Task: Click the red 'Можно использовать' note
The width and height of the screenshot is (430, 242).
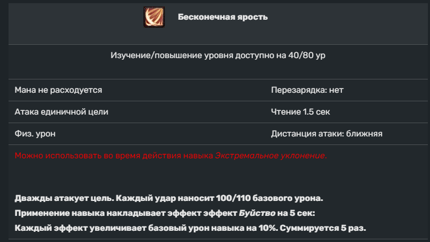Action: pyautogui.click(x=114, y=156)
